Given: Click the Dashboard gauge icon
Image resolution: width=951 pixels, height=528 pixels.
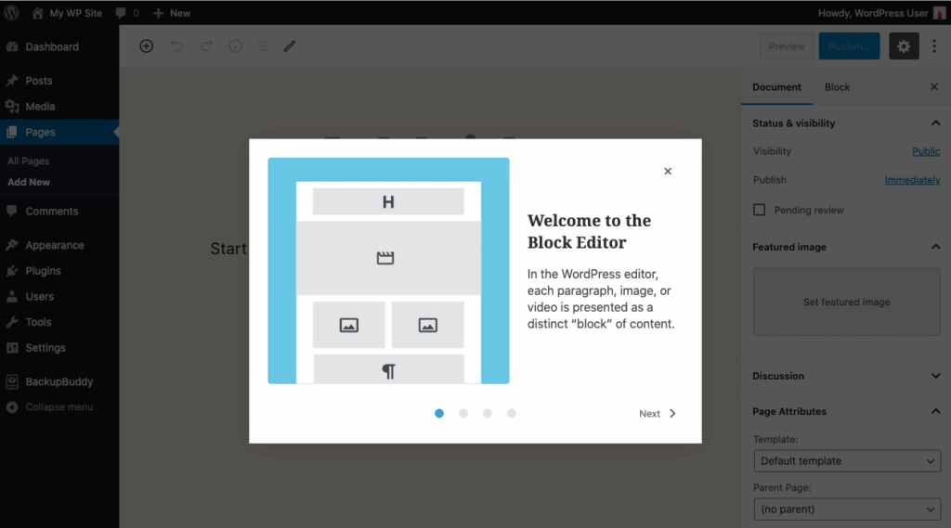Looking at the screenshot, I should point(12,46).
